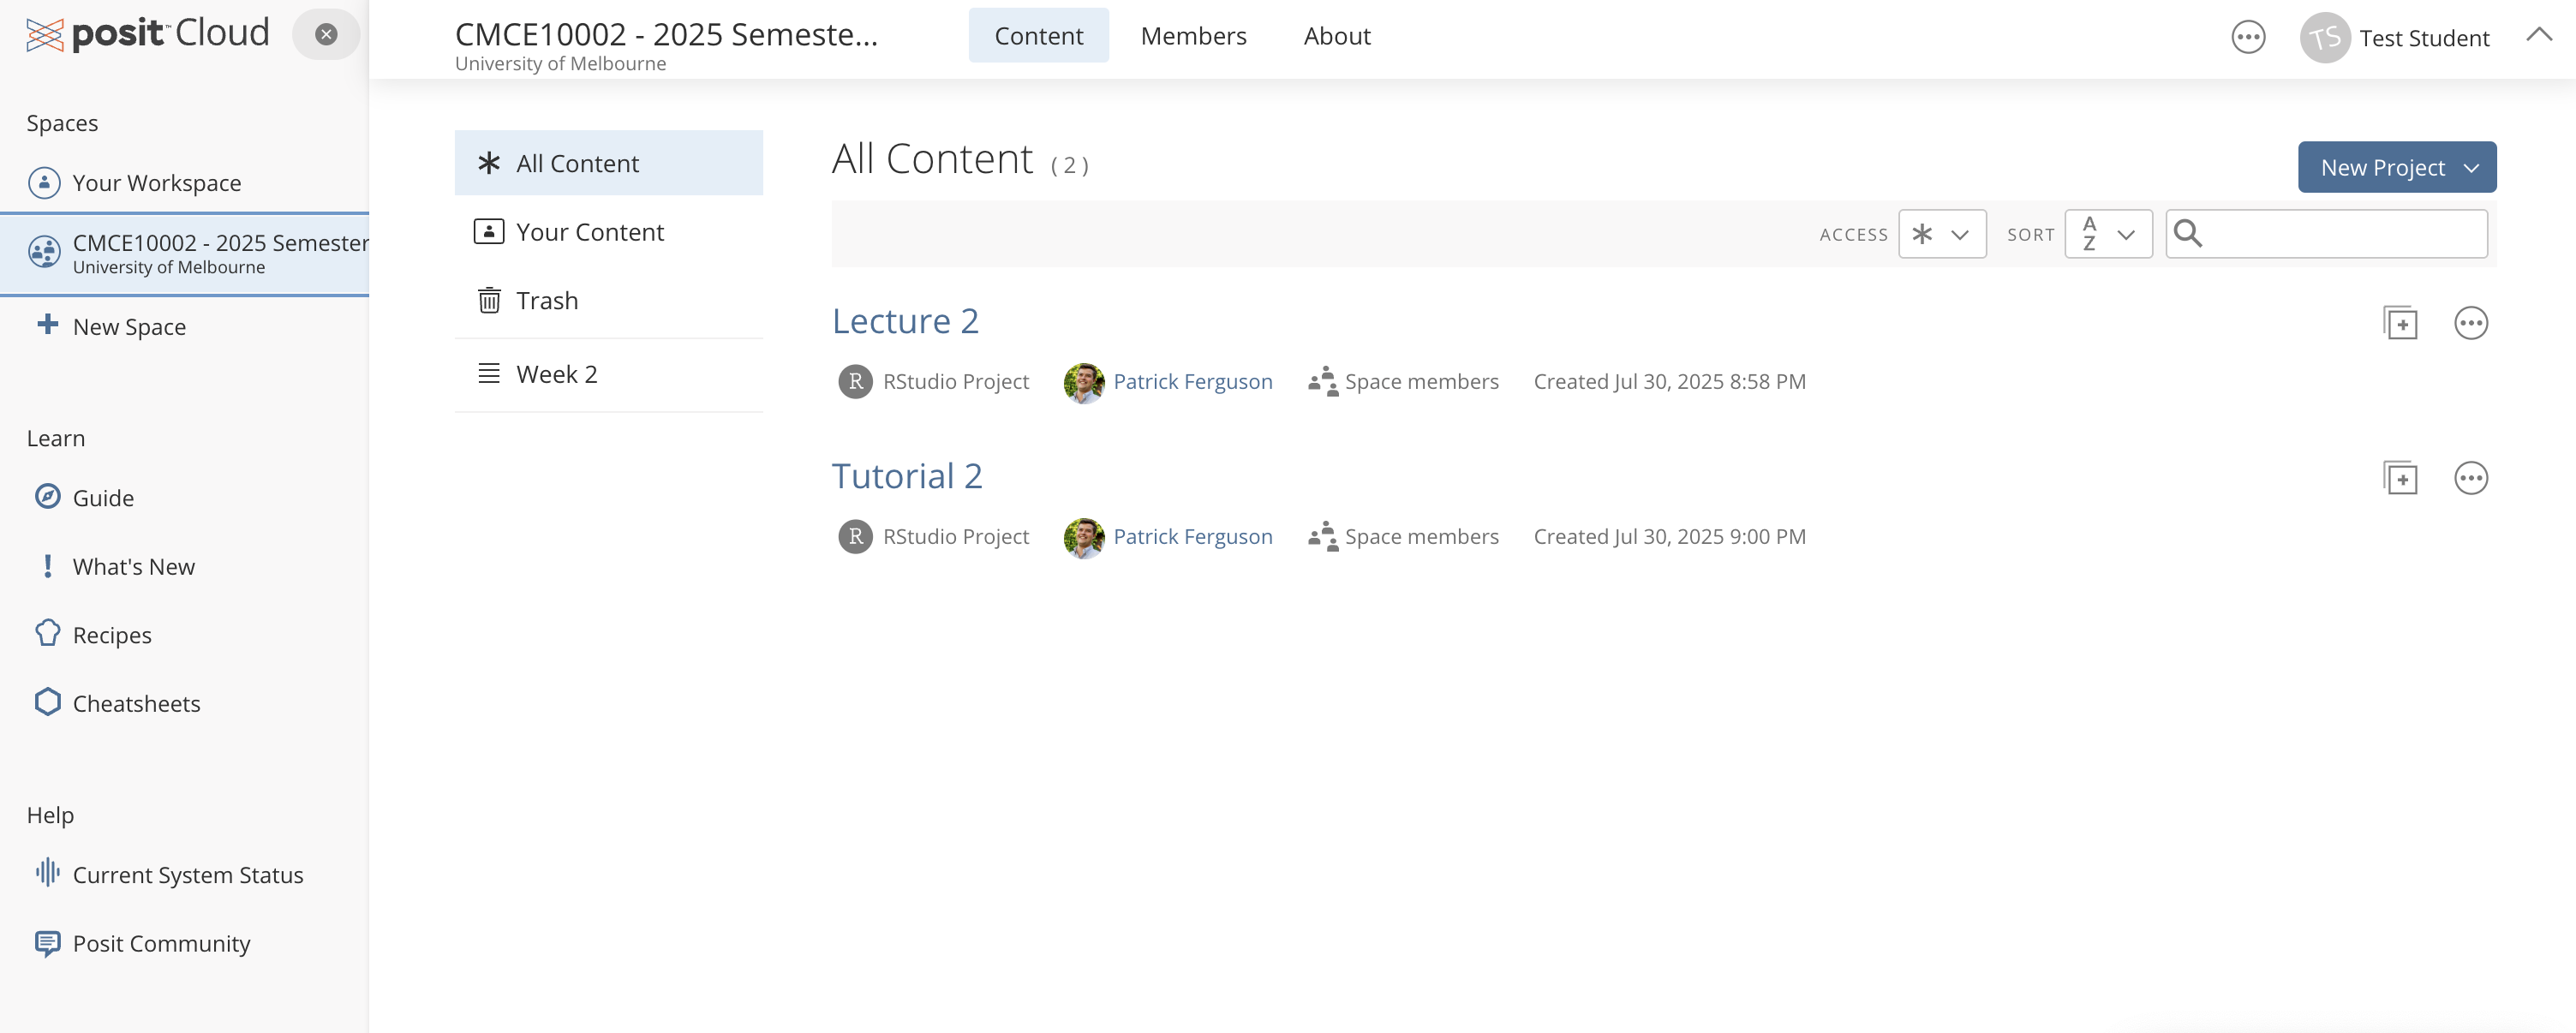
Task: Open the Sort order dropdown
Action: [2108, 234]
